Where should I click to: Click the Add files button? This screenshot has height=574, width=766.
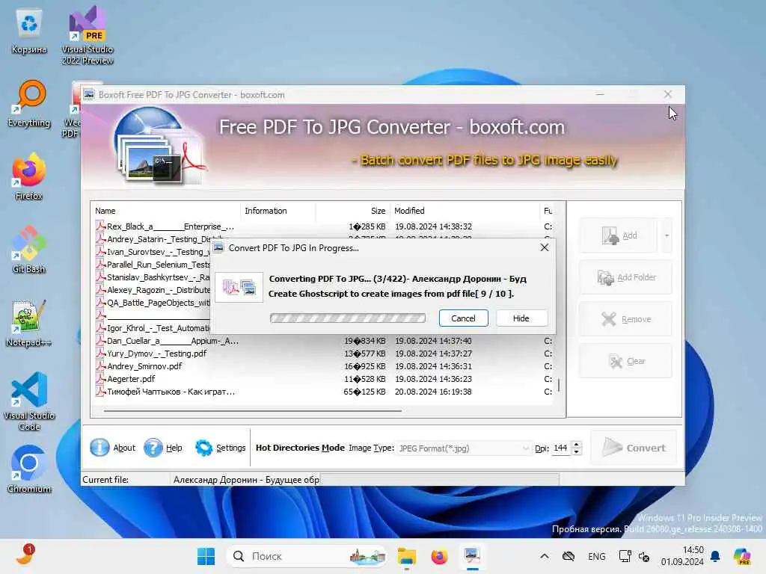coord(619,235)
